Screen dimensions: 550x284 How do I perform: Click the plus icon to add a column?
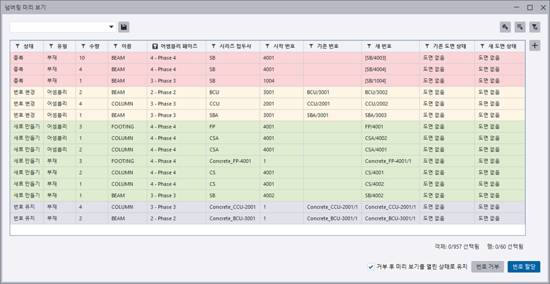click(534, 45)
